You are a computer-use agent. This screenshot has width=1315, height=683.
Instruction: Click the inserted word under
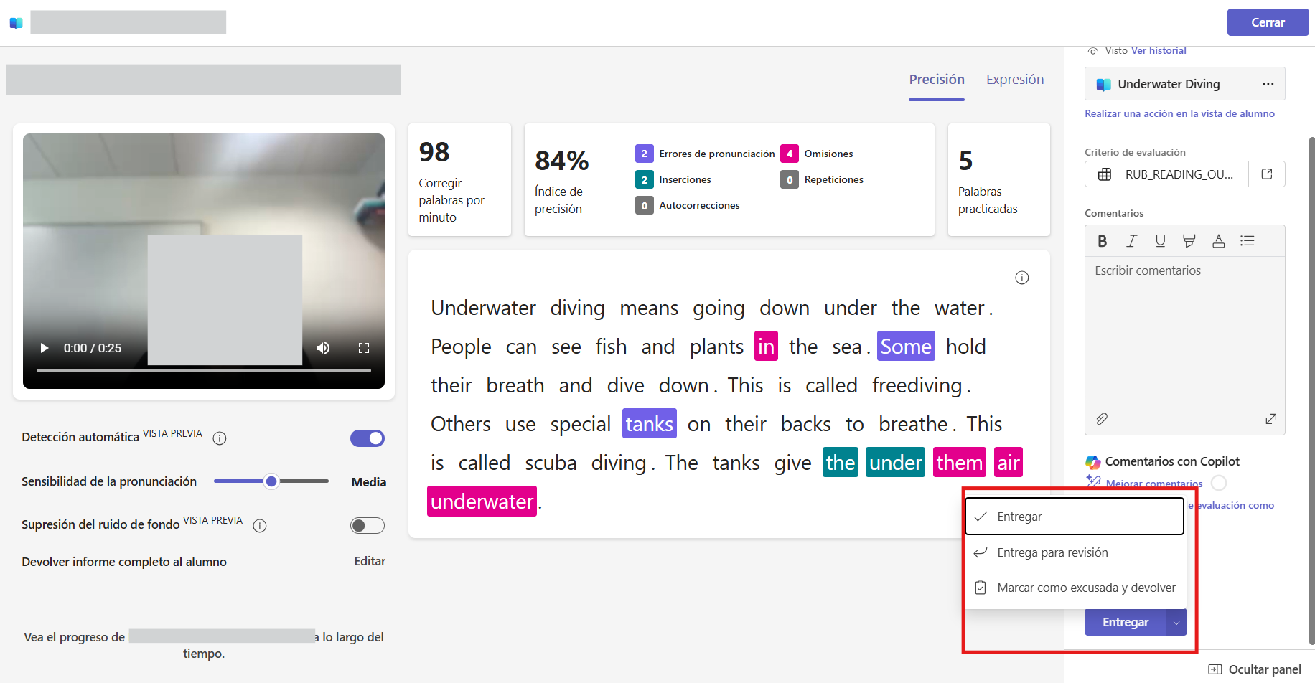coord(895,463)
